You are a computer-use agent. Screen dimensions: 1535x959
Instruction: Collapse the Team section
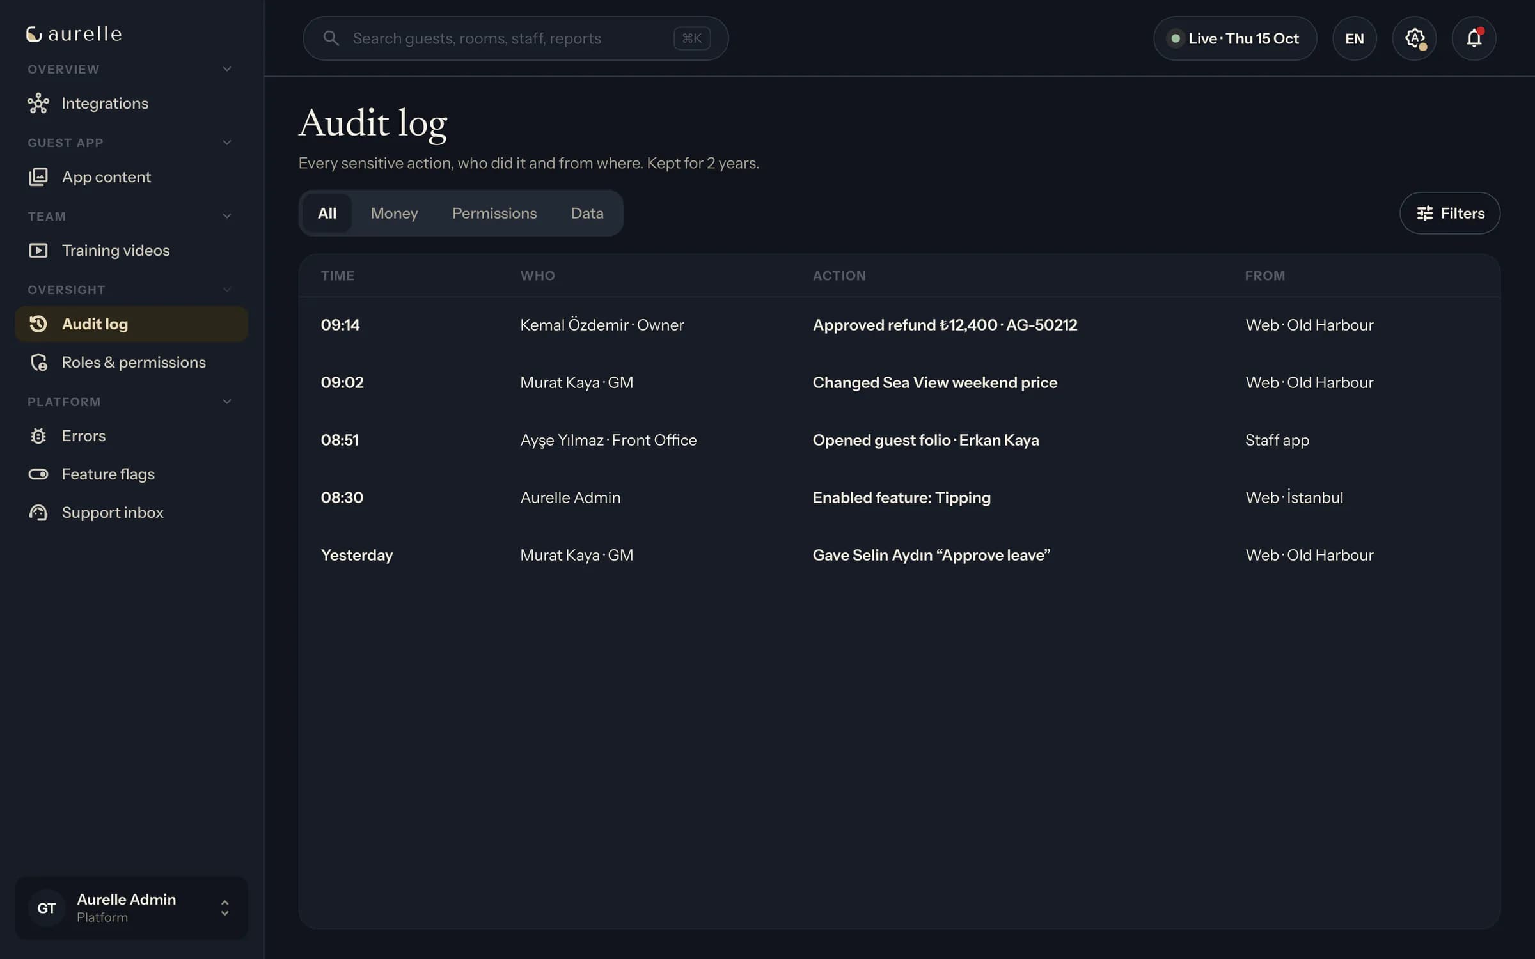tap(227, 216)
